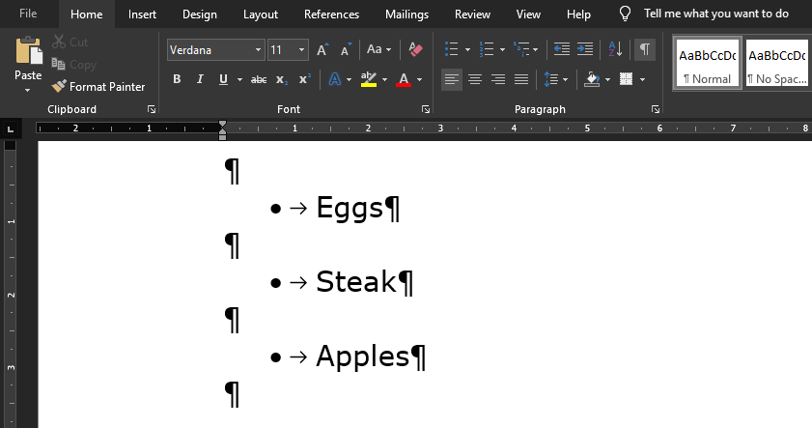Click the Format Painter brush icon
Screen dimensions: 812x428
[60, 87]
